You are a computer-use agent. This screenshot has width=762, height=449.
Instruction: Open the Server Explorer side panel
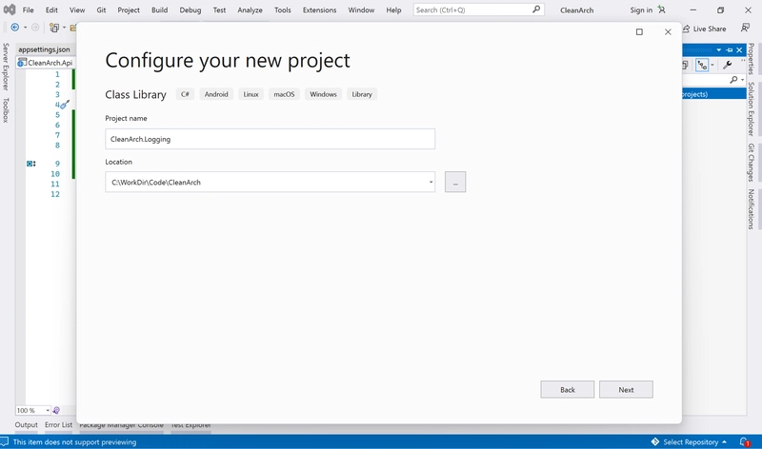(x=6, y=67)
